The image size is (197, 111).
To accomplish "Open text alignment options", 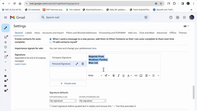I will [x=147, y=76].
